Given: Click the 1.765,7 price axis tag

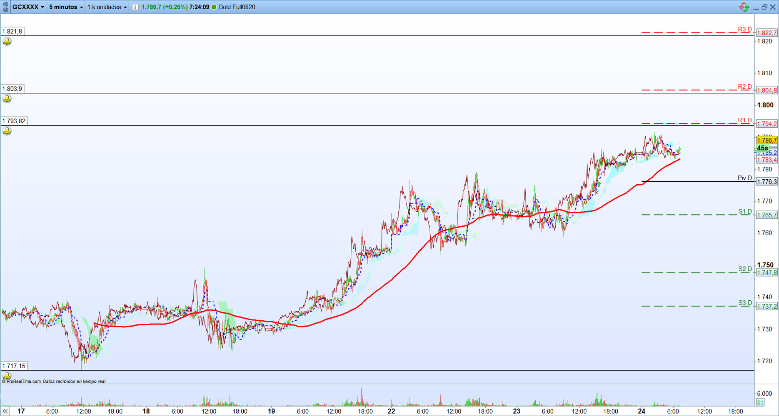Looking at the screenshot, I should tap(767, 215).
